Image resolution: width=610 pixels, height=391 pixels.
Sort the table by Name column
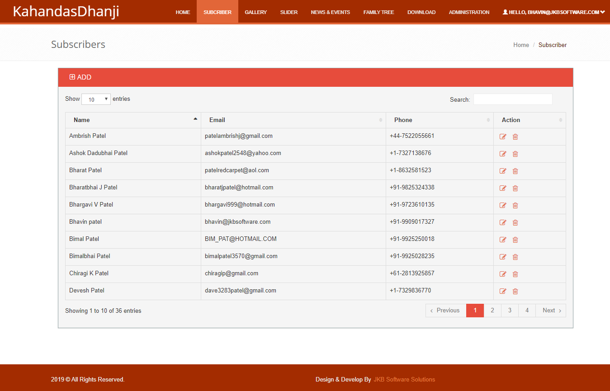coord(133,120)
